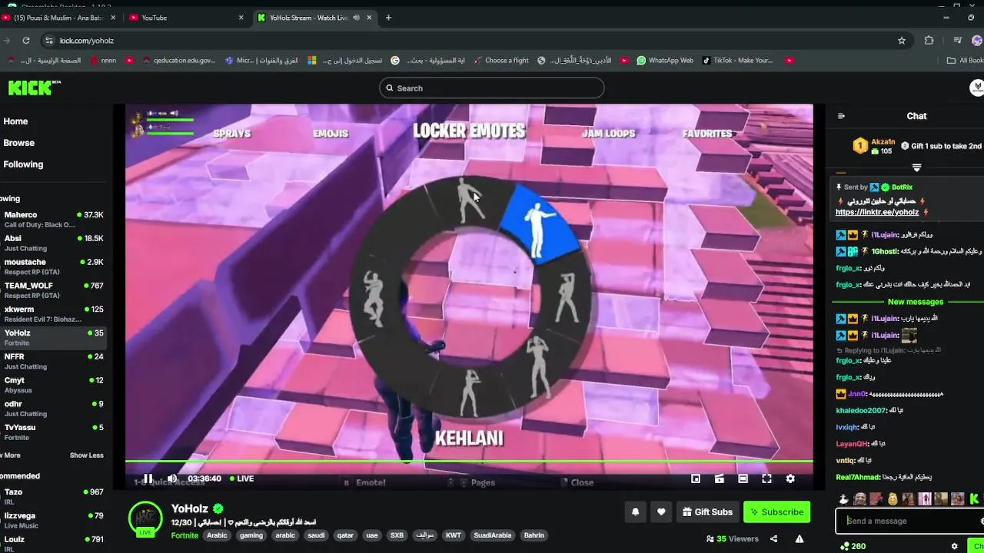Focus the Kick Search bar

[x=492, y=88]
